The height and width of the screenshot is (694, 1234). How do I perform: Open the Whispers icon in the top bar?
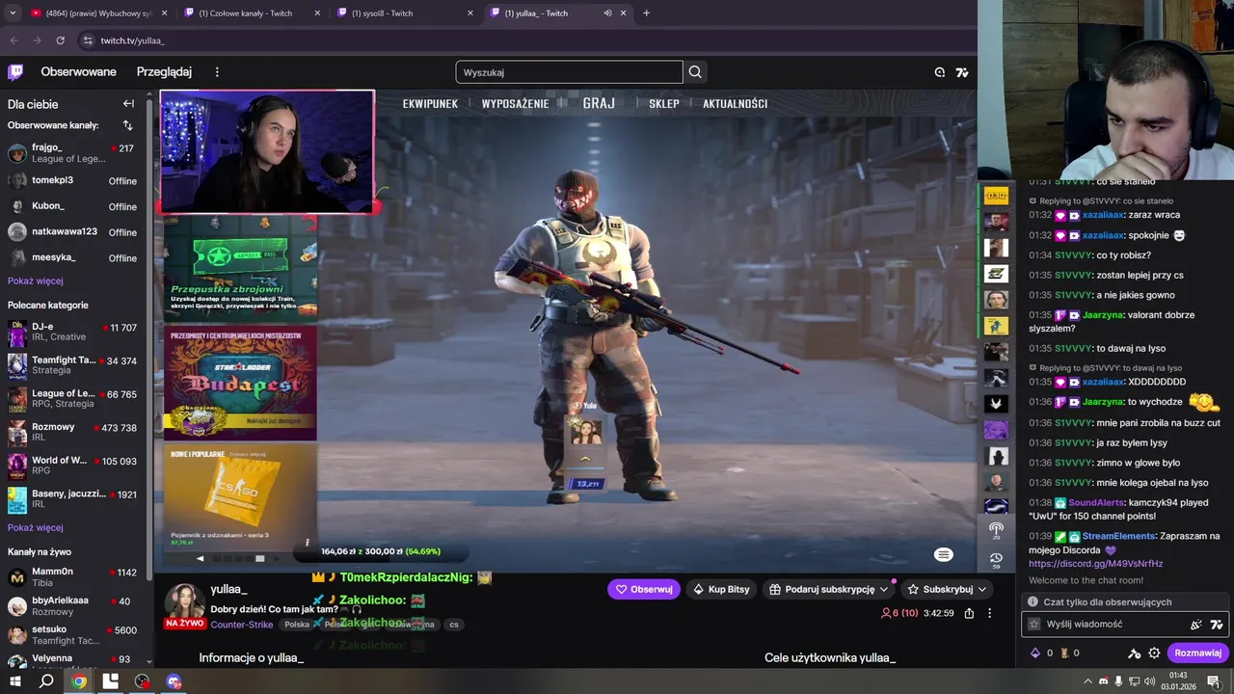(940, 72)
